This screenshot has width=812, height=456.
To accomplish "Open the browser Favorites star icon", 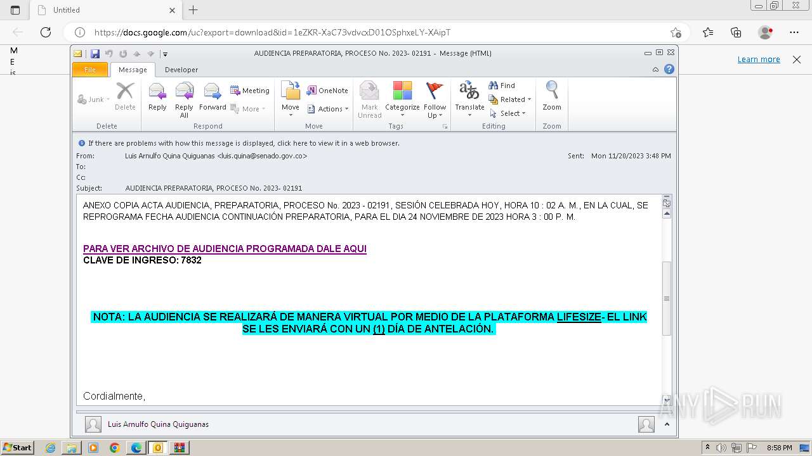I will [x=708, y=32].
